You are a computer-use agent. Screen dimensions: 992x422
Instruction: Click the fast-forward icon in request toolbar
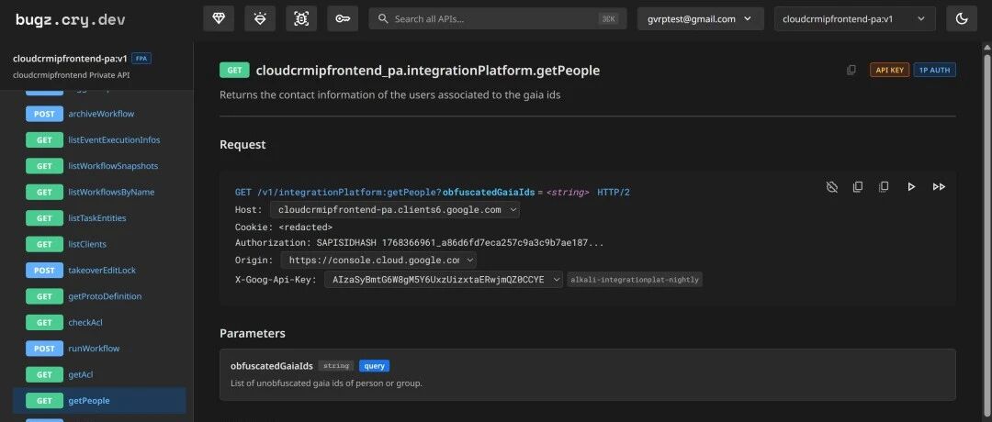tap(939, 186)
